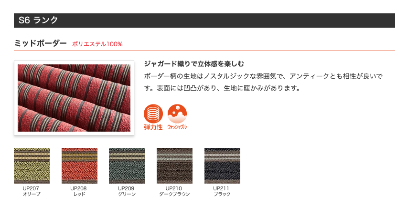This screenshot has height=207, width=407.
Task: Open the red striped fabric photo
Action: tap(74, 98)
